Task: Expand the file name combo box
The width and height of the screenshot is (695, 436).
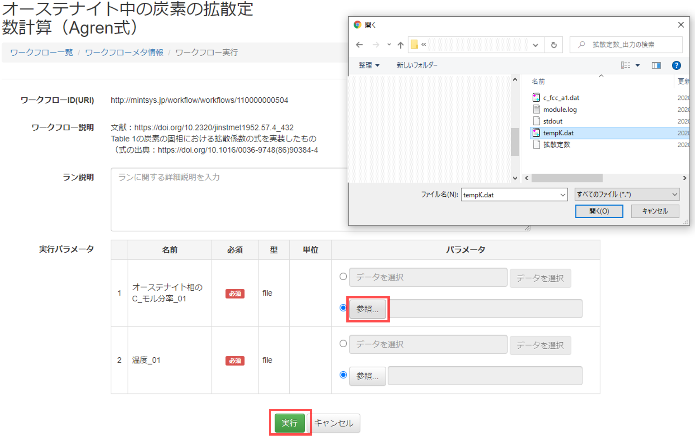Action: 562,195
